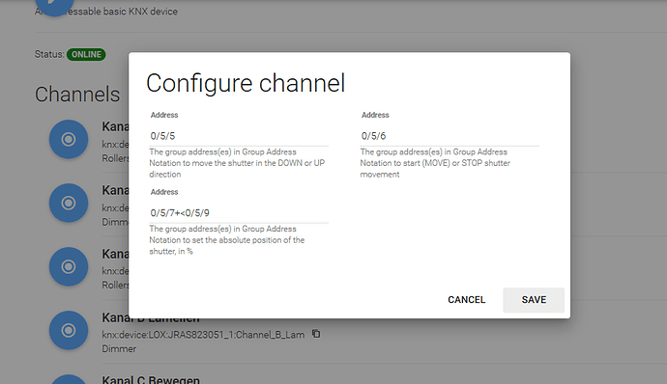This screenshot has height=384, width=667.
Task: Edit the DOWN/UP address field 0/5/5
Action: [239, 136]
